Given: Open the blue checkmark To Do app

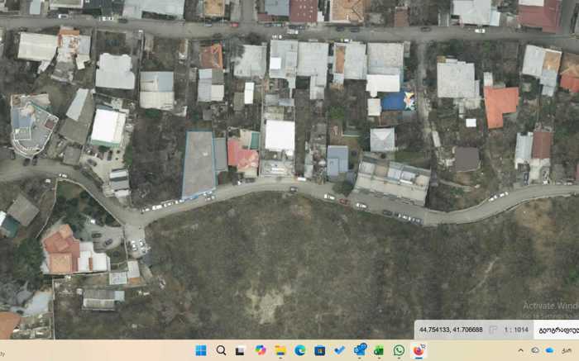Looking at the screenshot, I should [x=340, y=350].
